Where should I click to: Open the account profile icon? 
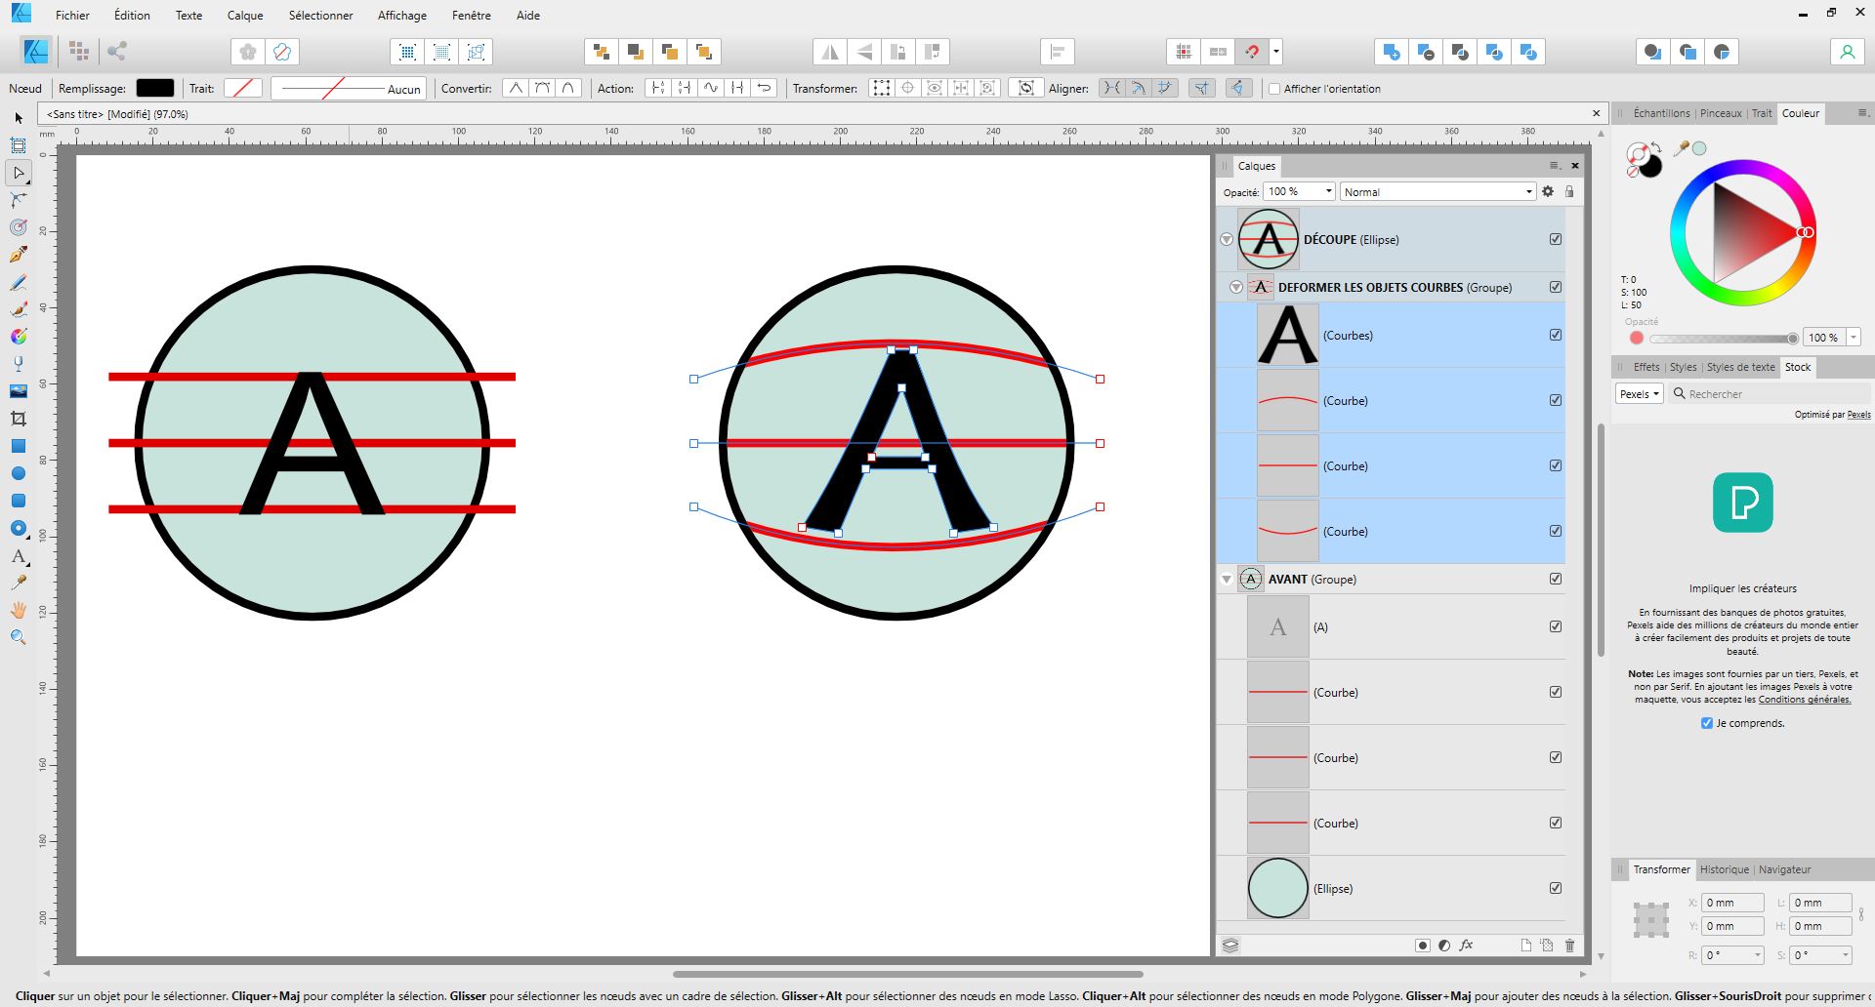click(1847, 52)
